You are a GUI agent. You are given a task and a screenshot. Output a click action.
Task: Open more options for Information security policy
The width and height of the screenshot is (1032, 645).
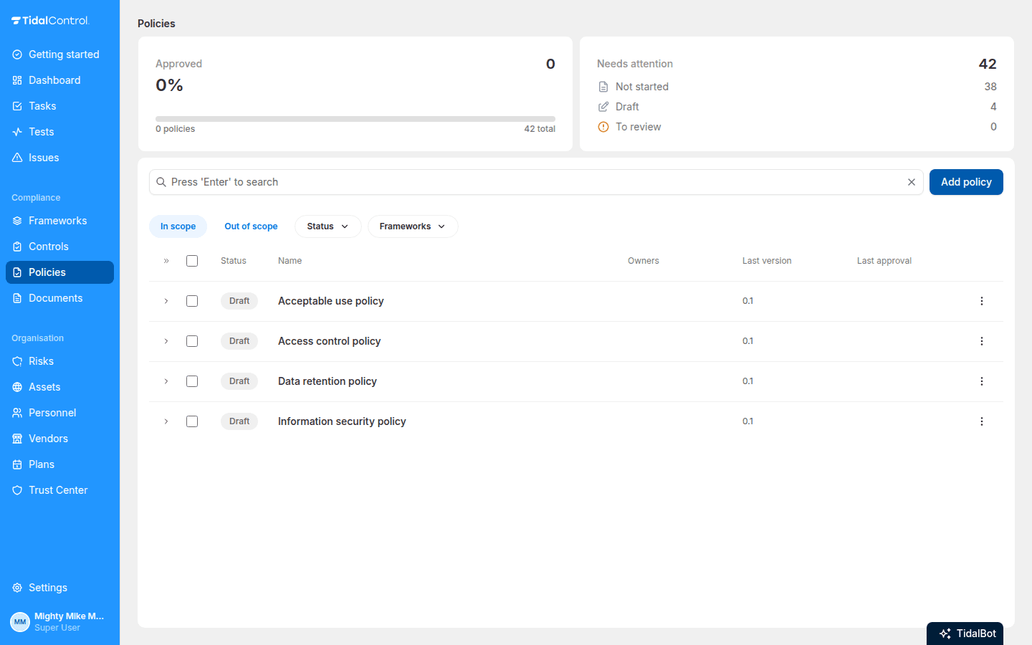(x=982, y=421)
